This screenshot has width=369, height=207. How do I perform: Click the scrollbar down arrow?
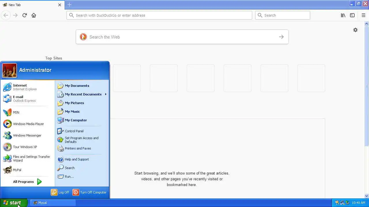pyautogui.click(x=367, y=196)
